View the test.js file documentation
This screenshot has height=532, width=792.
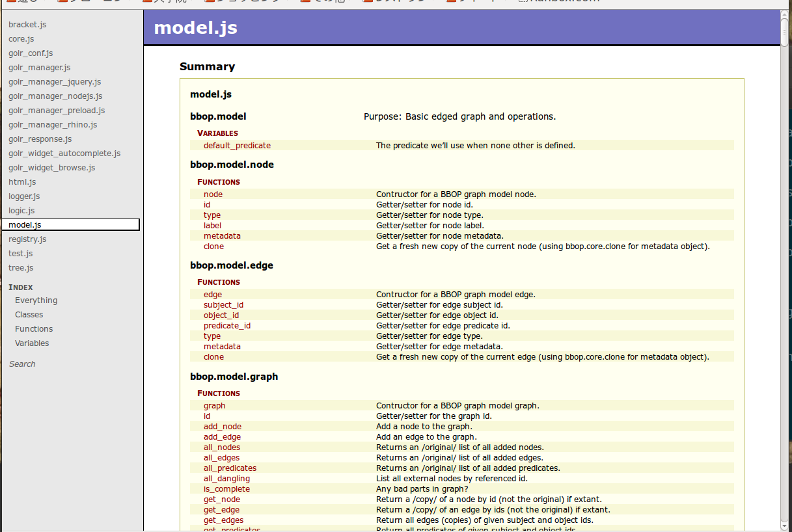(21, 254)
